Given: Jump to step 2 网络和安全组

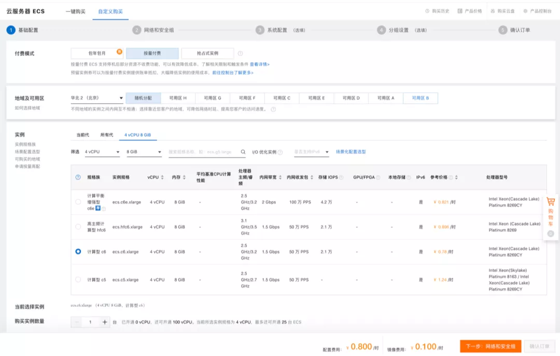Looking at the screenshot, I should click(x=153, y=30).
